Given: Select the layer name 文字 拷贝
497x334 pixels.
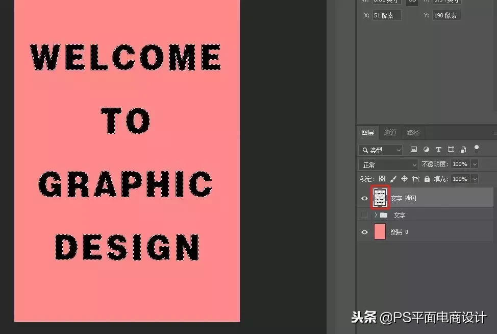Looking at the screenshot, I should point(404,198).
